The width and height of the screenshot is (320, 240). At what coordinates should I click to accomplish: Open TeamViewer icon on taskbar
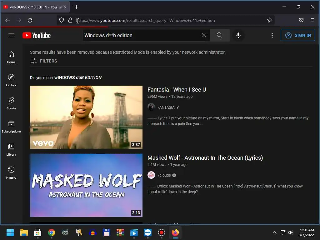pyautogui.click(x=148, y=232)
